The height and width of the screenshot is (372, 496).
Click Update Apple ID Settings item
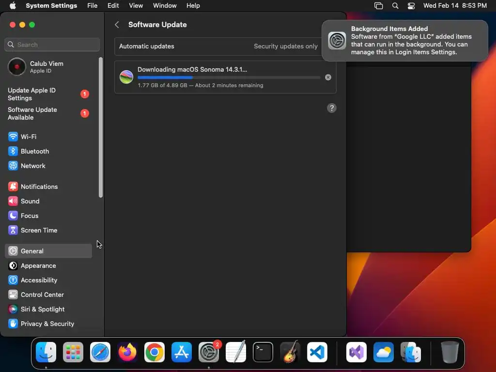[x=48, y=94]
